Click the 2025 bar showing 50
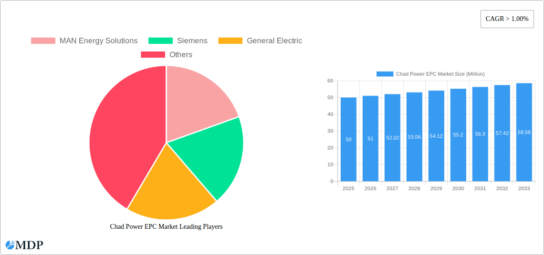This screenshot has height=255, width=544. (x=348, y=139)
